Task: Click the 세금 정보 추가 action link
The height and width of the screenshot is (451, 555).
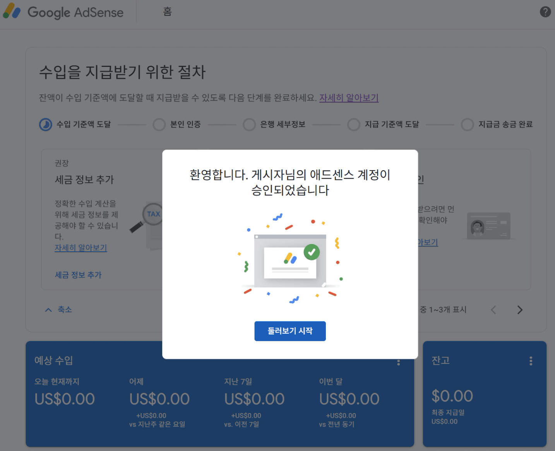Action: 78,275
